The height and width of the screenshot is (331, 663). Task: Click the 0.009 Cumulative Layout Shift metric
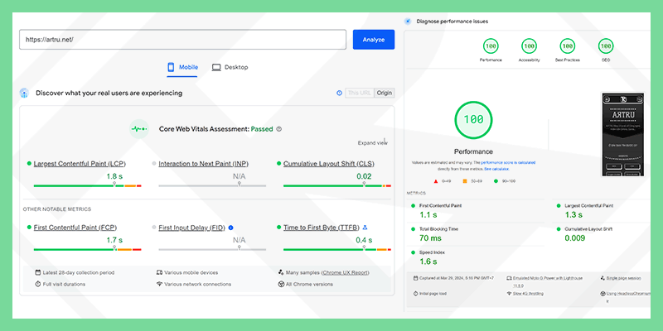(x=575, y=238)
